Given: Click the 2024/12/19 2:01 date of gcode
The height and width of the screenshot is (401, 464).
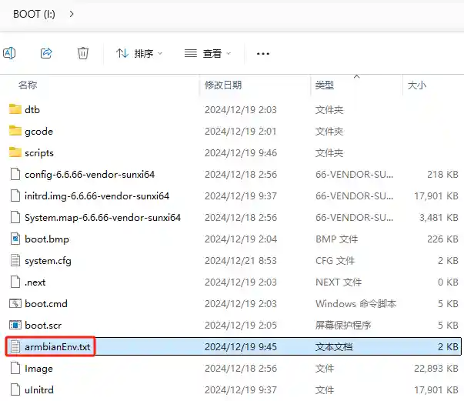Looking at the screenshot, I should [x=241, y=132].
